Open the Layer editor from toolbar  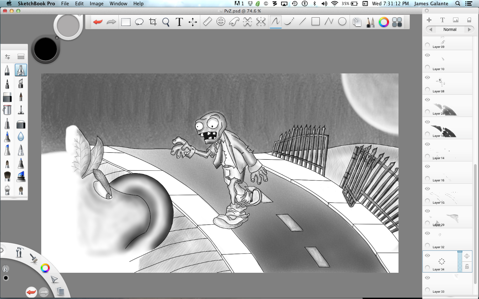[x=357, y=22]
